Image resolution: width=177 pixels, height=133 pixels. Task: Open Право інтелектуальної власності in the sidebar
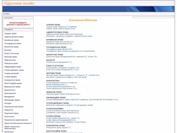click(x=18, y=123)
